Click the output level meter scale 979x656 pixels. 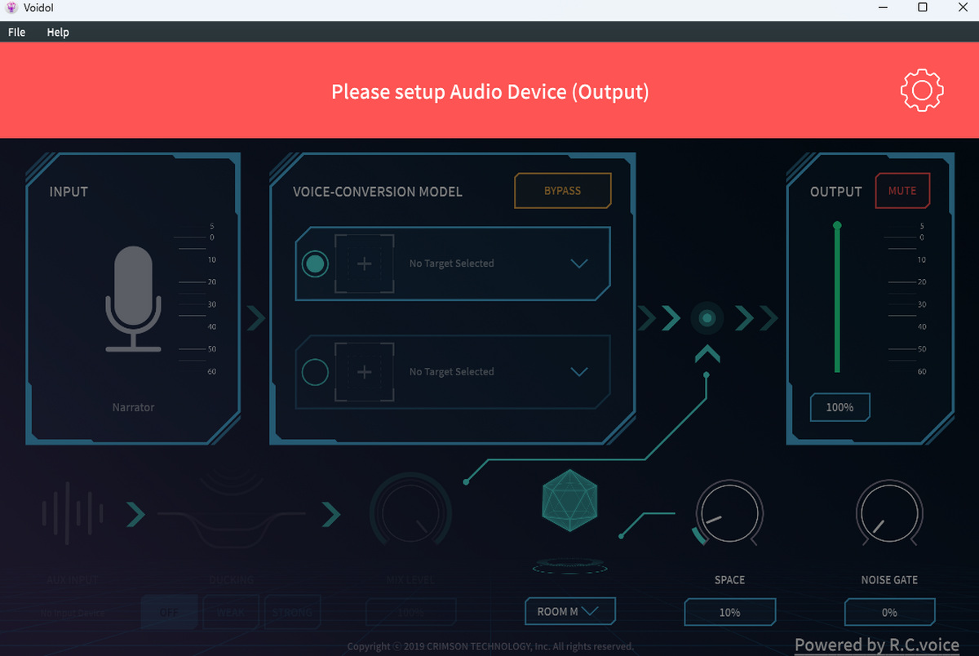[x=907, y=299]
